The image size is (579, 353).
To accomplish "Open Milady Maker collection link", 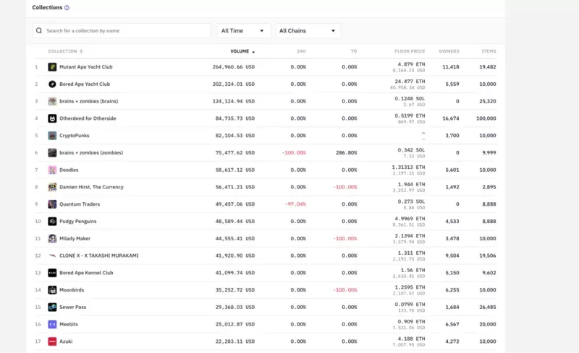I will pos(75,238).
